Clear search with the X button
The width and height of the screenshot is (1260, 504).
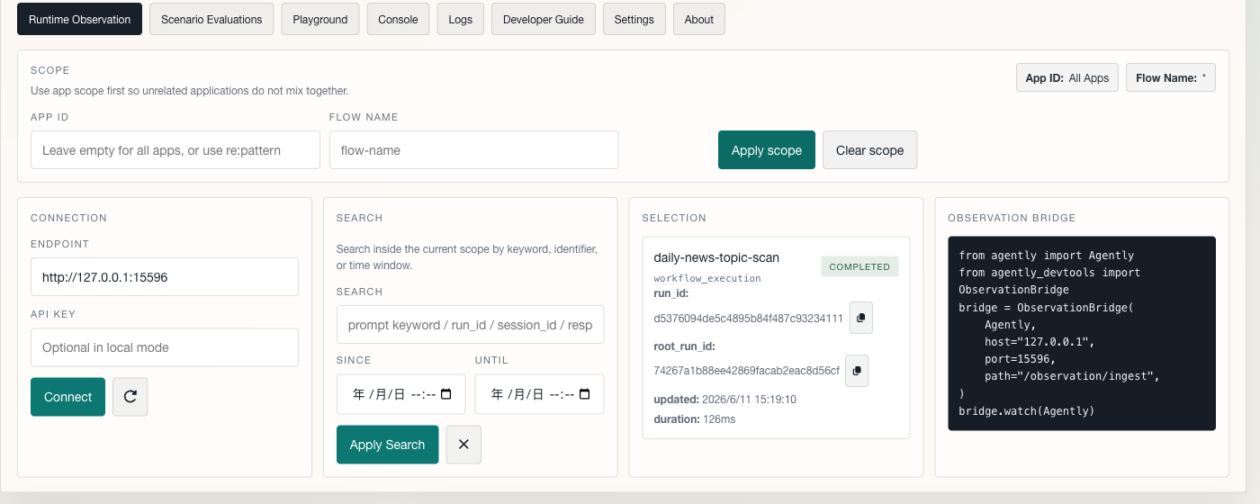[463, 445]
